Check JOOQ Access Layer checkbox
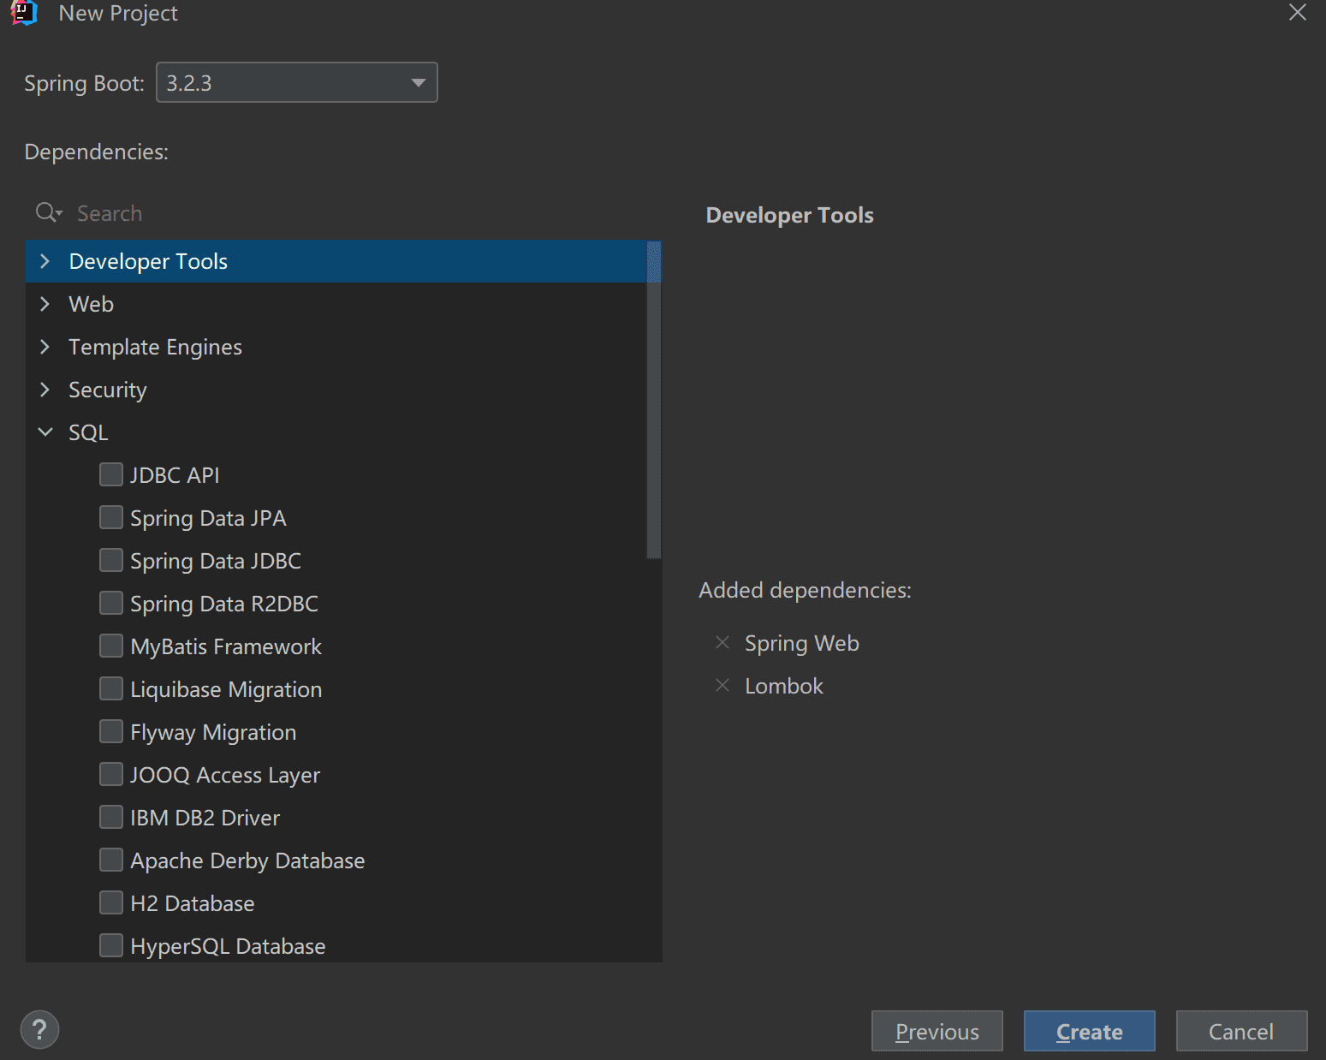 click(111, 774)
